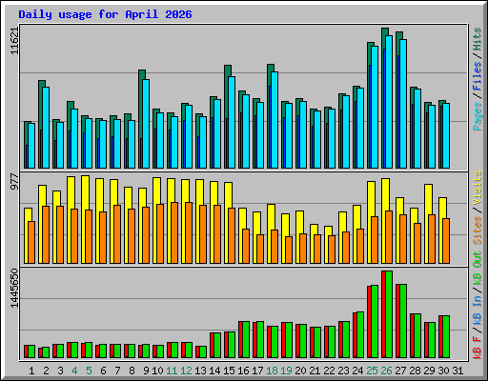Click the kB Out legend label
The width and height of the screenshot is (488, 381).
478,269
